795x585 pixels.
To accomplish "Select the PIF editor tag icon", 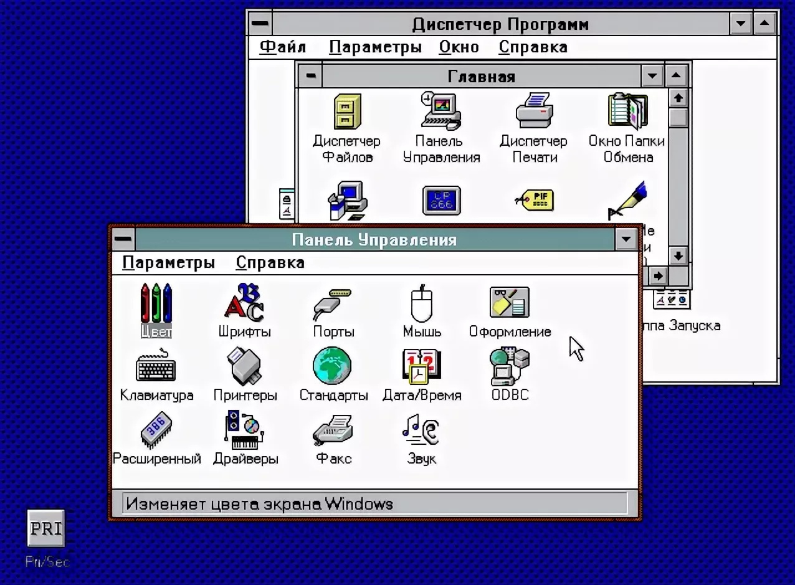I will (x=535, y=200).
